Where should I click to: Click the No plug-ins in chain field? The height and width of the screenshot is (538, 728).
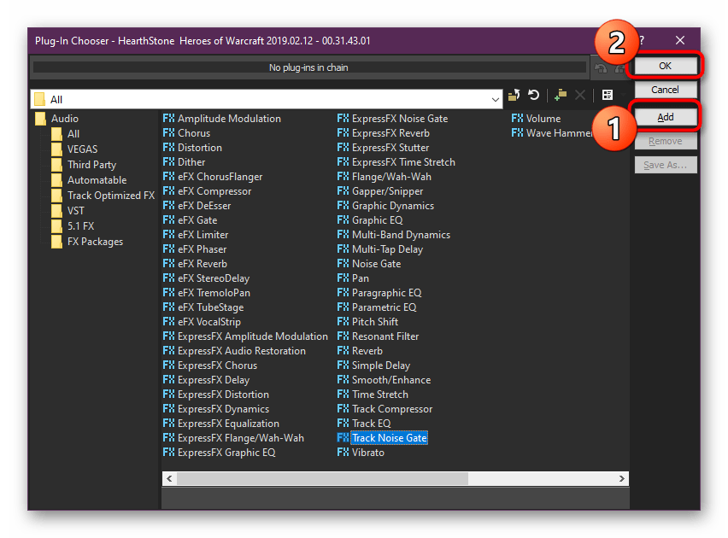[308, 67]
